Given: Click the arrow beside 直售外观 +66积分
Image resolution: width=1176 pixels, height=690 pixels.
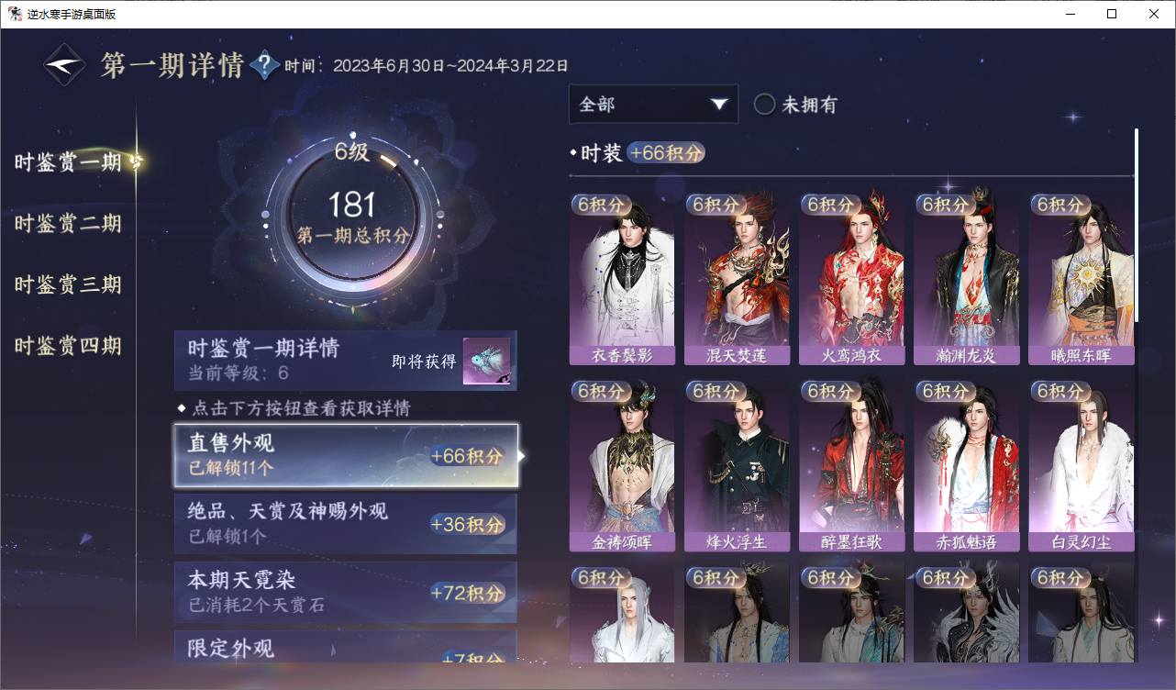Looking at the screenshot, I should tap(522, 455).
